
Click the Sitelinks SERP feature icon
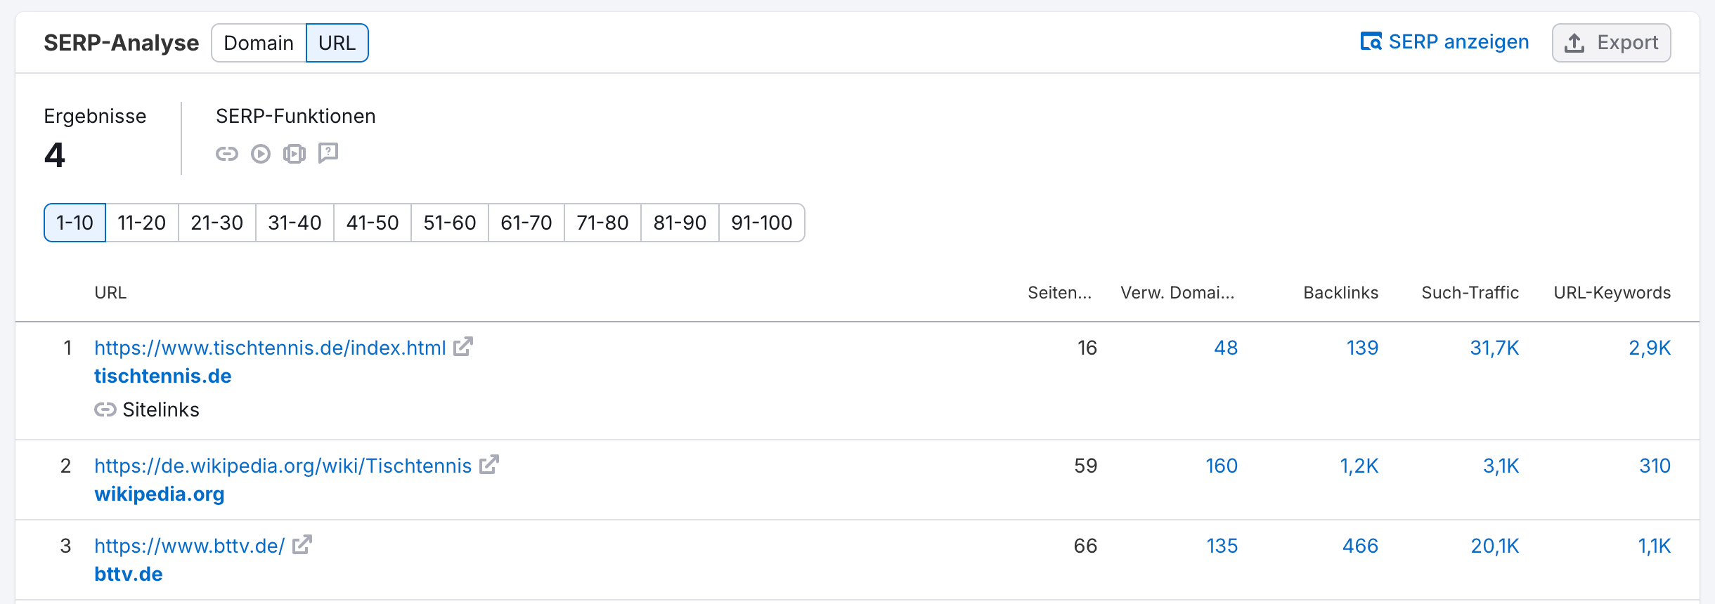point(227,154)
